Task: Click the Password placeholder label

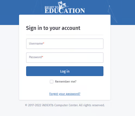Action: pyautogui.click(x=35, y=57)
